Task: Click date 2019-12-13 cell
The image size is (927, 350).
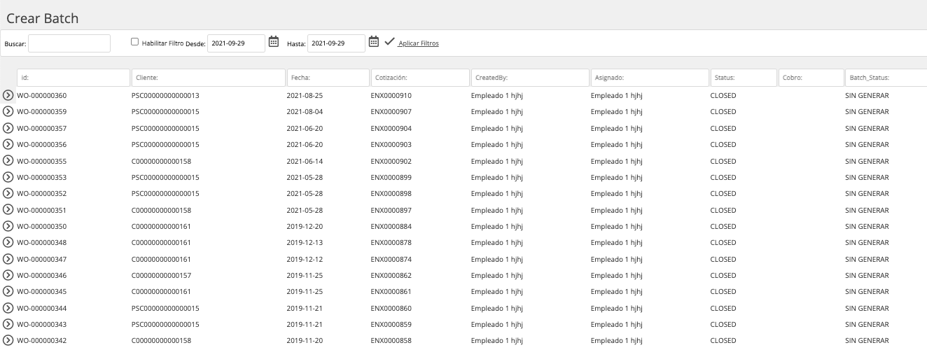Action: tap(305, 242)
